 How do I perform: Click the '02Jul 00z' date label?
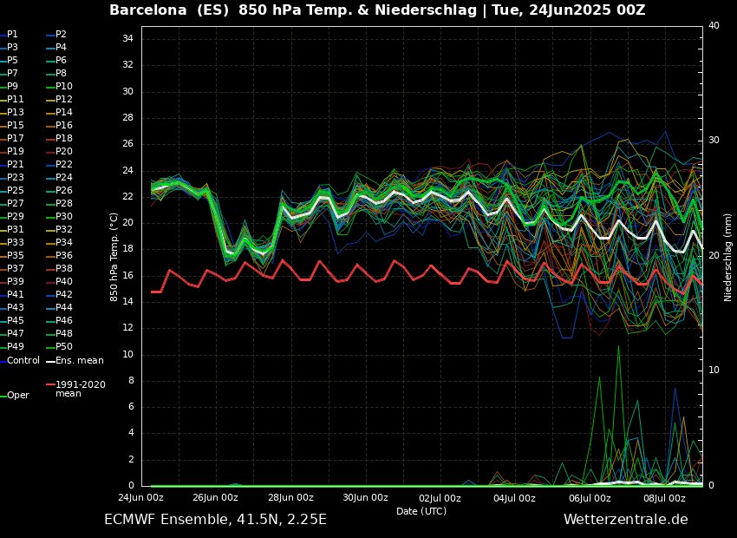click(x=440, y=498)
